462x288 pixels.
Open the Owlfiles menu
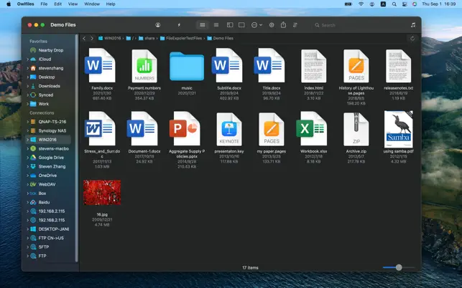pos(26,4)
